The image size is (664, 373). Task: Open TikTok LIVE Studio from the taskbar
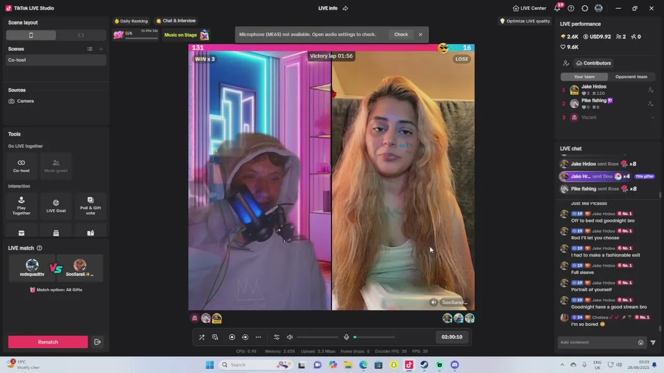(409, 365)
